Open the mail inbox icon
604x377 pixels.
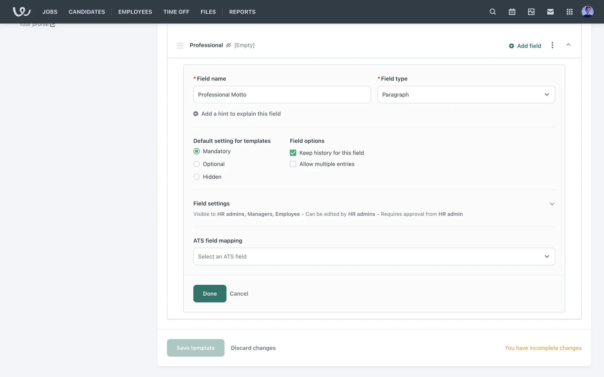(550, 12)
